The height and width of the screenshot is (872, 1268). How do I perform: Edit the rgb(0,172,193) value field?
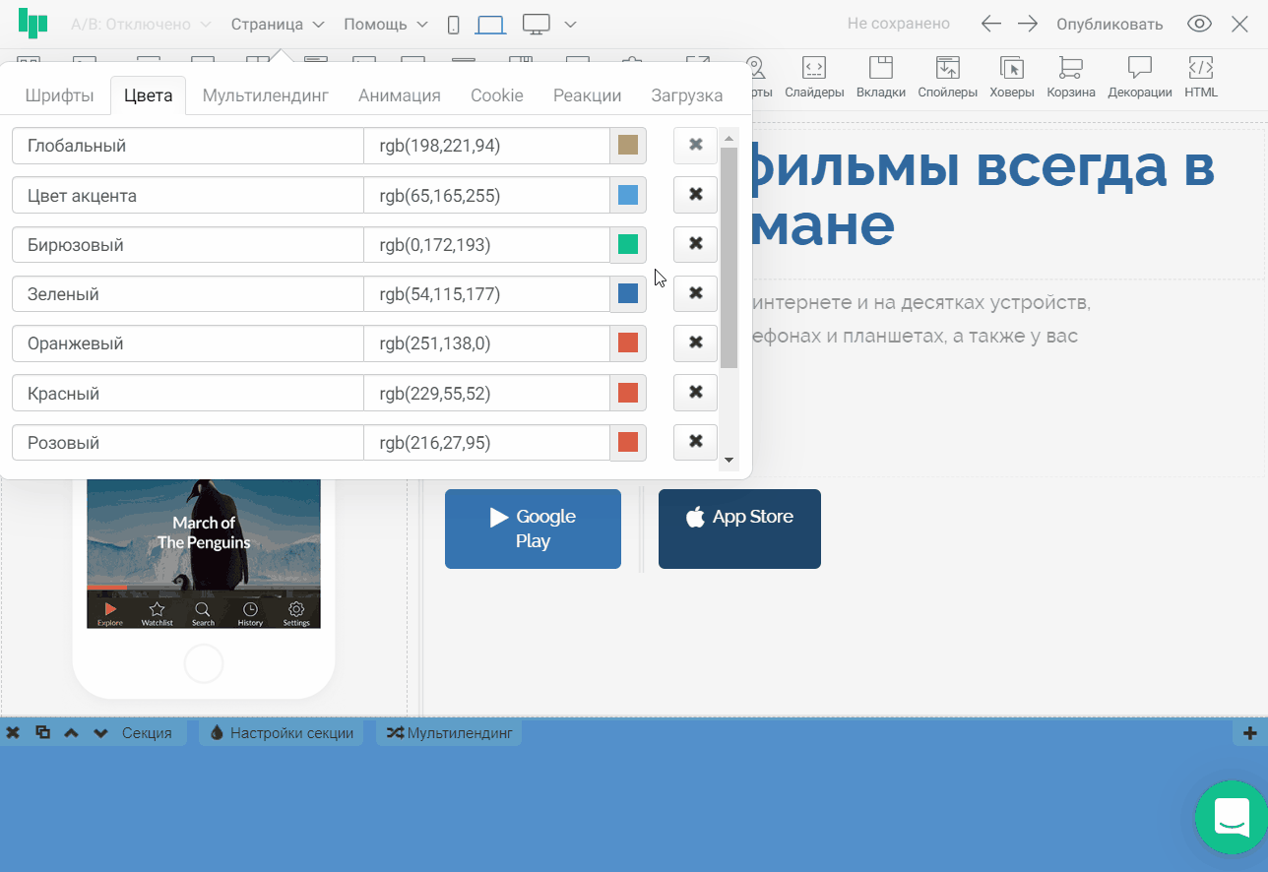[487, 244]
